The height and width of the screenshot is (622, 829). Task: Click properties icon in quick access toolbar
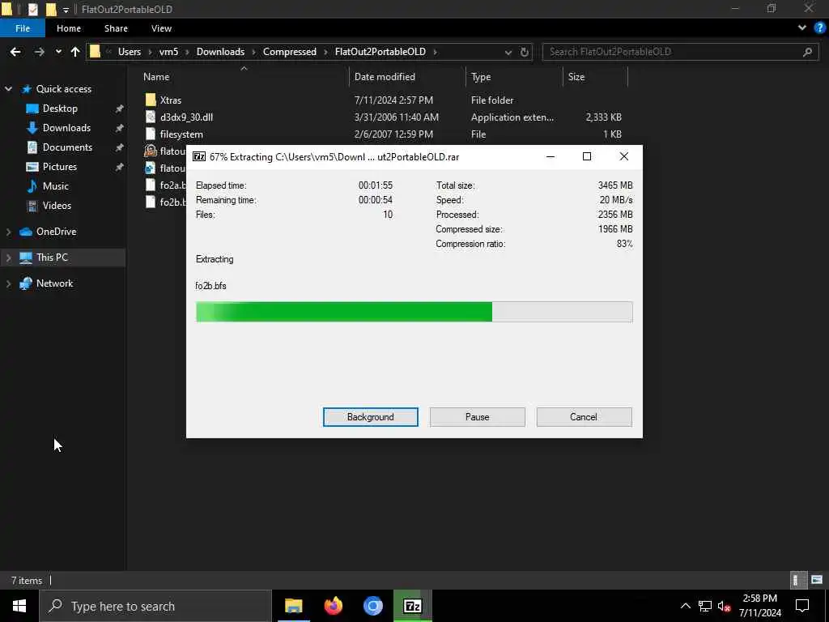pyautogui.click(x=32, y=9)
